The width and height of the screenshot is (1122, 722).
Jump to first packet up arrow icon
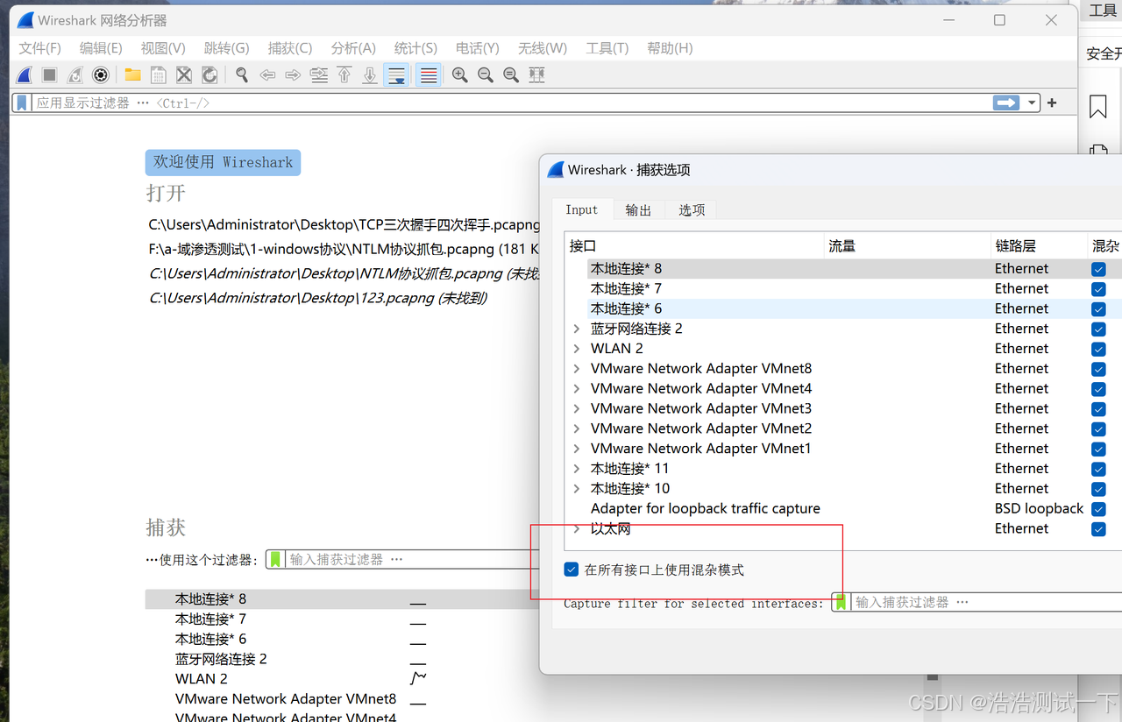(x=344, y=75)
